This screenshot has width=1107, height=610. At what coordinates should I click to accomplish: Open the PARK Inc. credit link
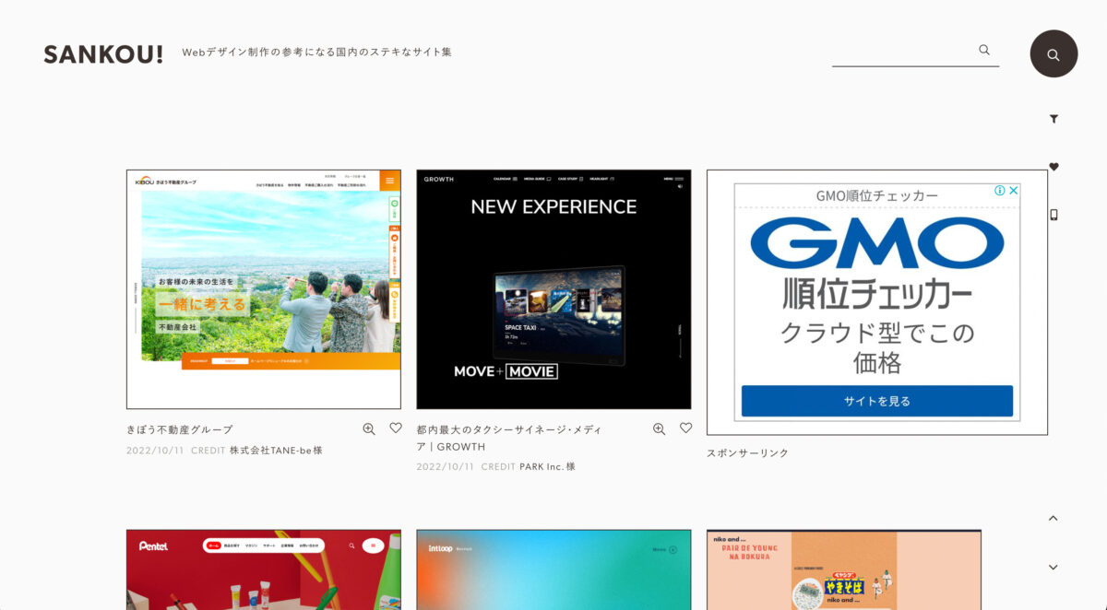click(x=546, y=467)
